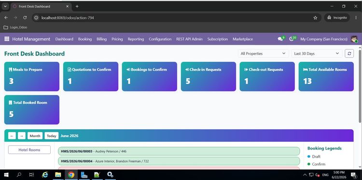The height and width of the screenshot is (180, 362).
Task: Open the Bookings to Confirm card
Action: pyautogui.click(x=149, y=76)
